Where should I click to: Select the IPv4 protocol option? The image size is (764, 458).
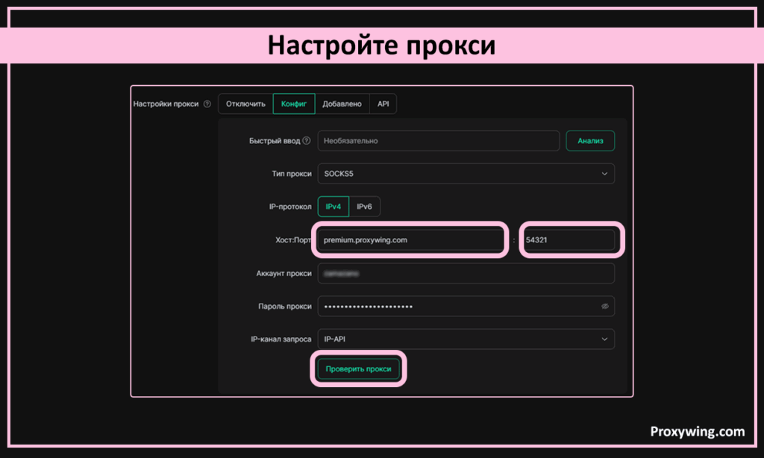333,207
